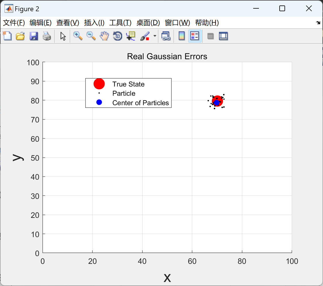Image resolution: width=323 pixels, height=286 pixels.
Task: Select the Pan hand tool
Action: (x=104, y=36)
